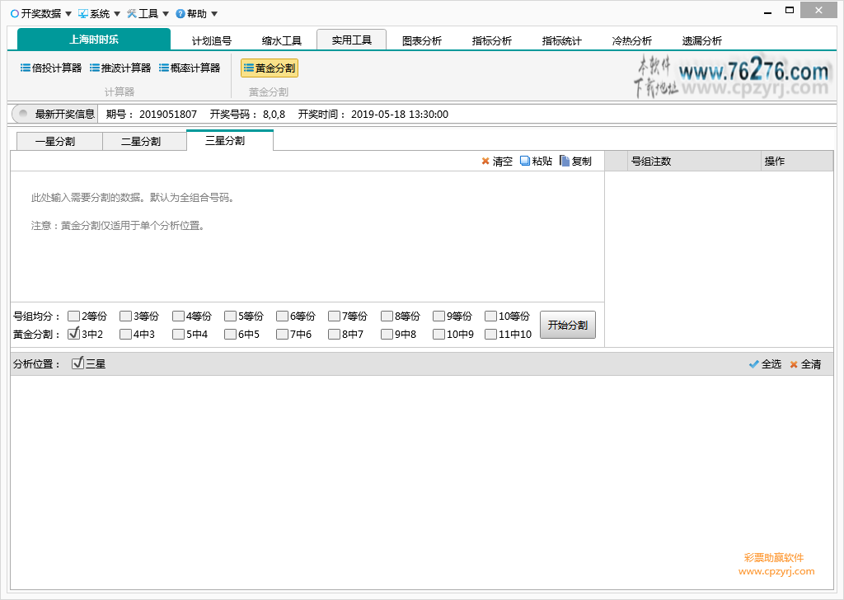844x600 pixels.
Task: Click the round indicator beside 最新开奖信息
Action: point(22,114)
